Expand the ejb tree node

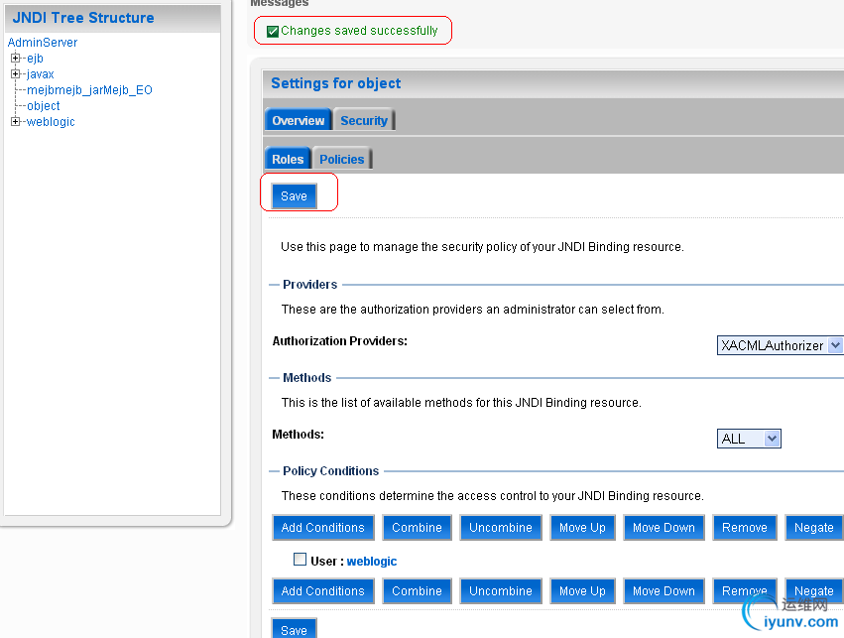pos(15,59)
